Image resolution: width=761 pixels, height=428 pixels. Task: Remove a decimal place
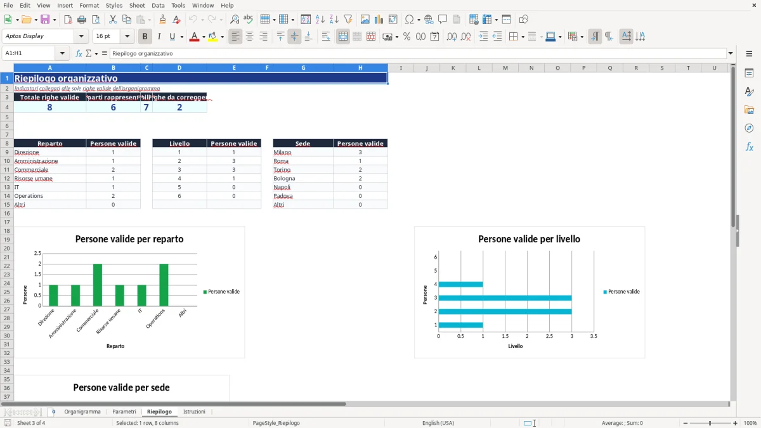pos(465,37)
